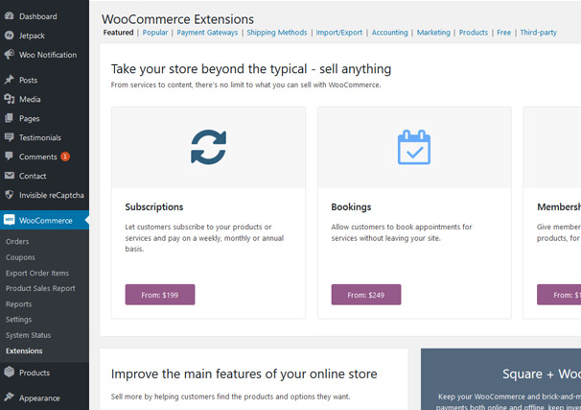Click the Bookings calendar check icon
The height and width of the screenshot is (410, 581).
414,147
